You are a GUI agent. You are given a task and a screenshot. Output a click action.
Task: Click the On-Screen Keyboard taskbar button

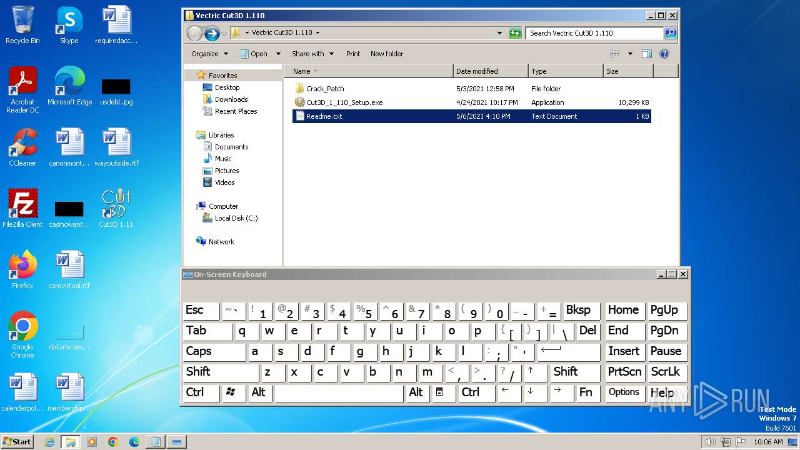click(x=177, y=442)
